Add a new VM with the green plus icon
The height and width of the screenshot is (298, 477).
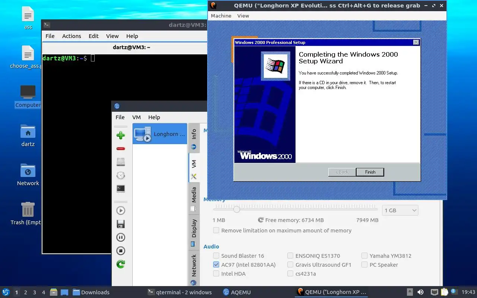pos(120,135)
